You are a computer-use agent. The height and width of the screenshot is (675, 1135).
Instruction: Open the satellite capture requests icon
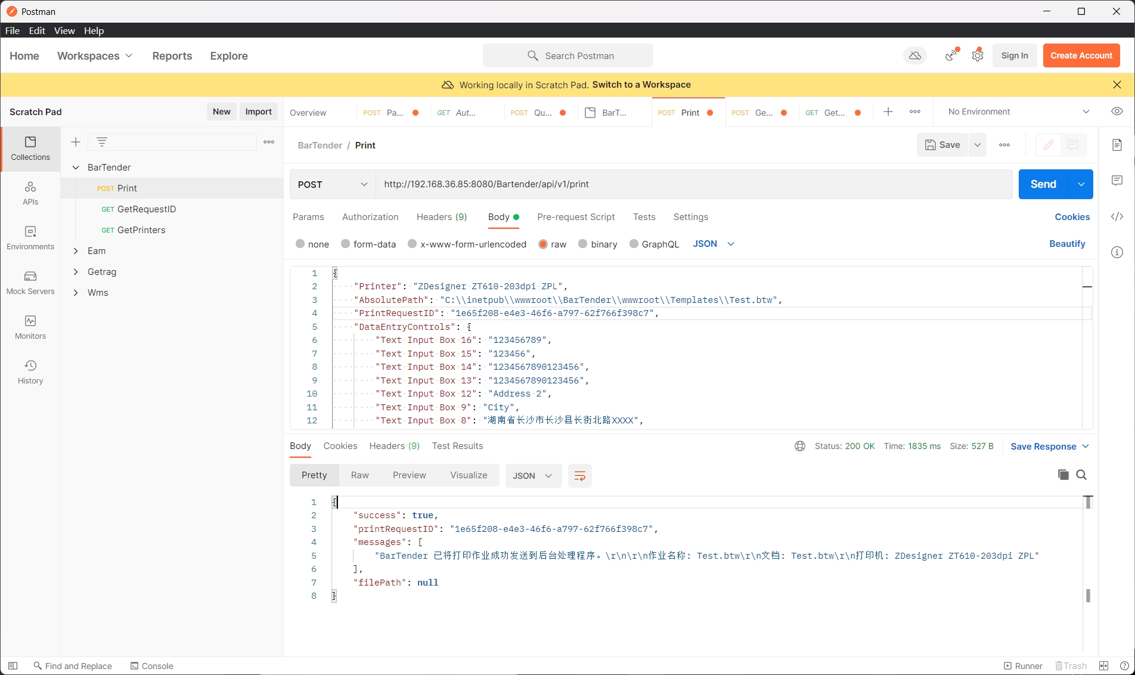click(x=952, y=55)
